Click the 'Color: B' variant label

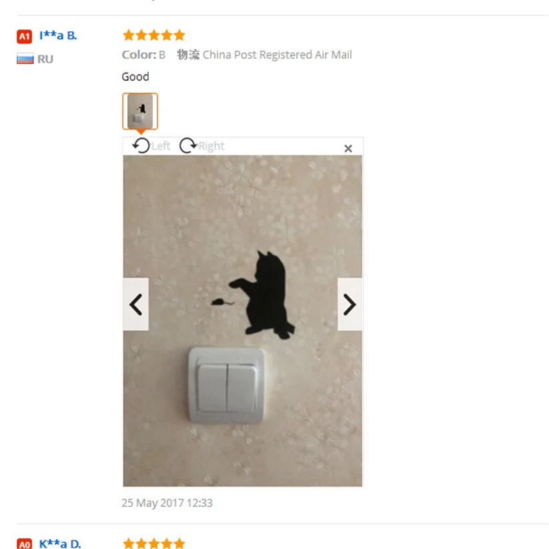143,55
